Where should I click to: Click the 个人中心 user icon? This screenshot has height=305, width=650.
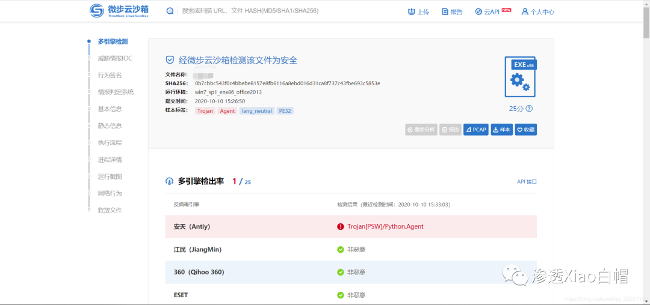coord(525,11)
